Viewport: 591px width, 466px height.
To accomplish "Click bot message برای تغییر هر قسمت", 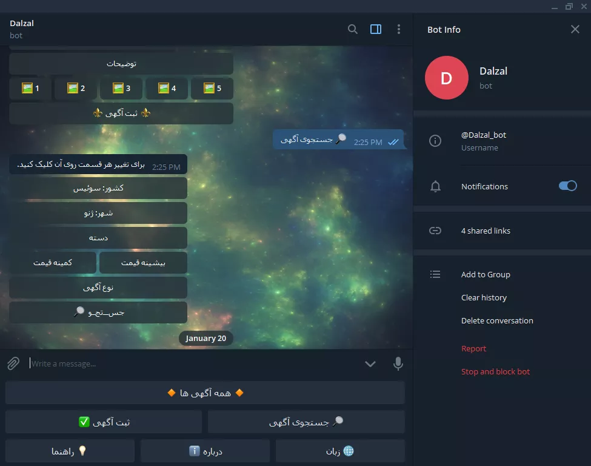I will (x=98, y=164).
